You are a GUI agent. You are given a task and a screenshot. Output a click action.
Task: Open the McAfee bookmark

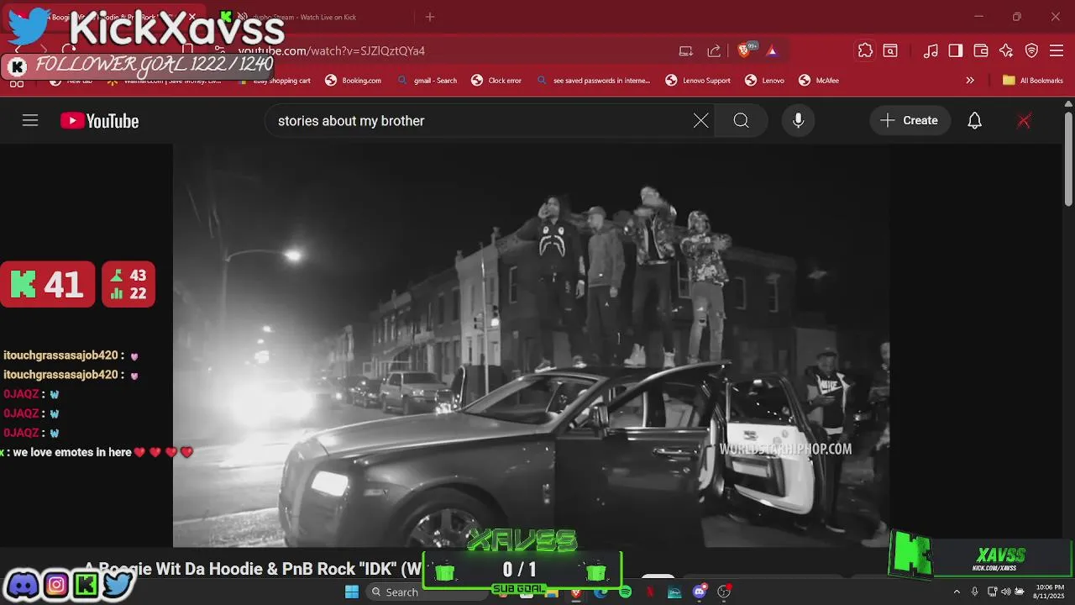tap(818, 81)
